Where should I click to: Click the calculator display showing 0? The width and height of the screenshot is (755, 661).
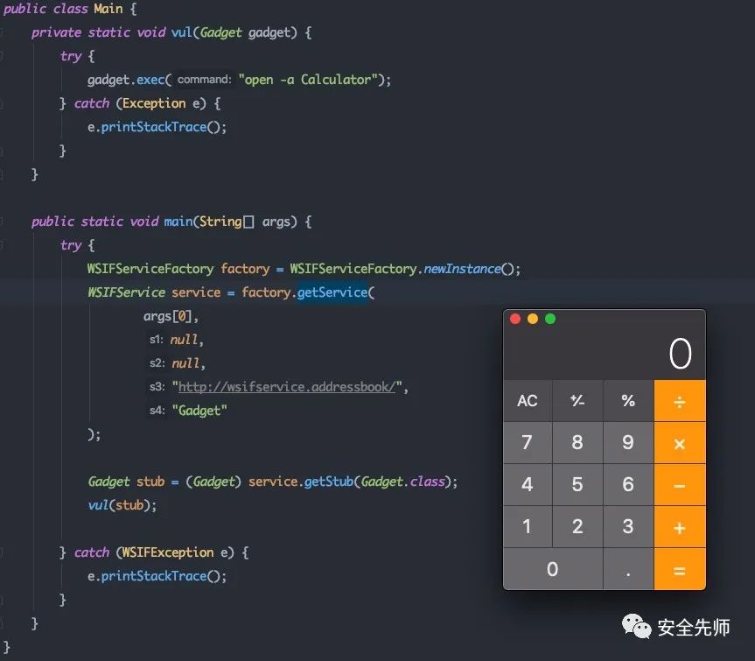click(605, 353)
